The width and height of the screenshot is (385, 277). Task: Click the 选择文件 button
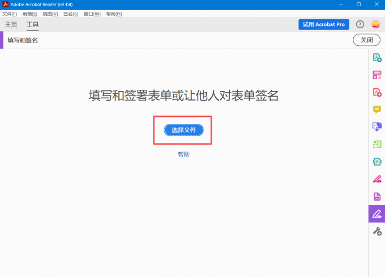[x=183, y=130]
